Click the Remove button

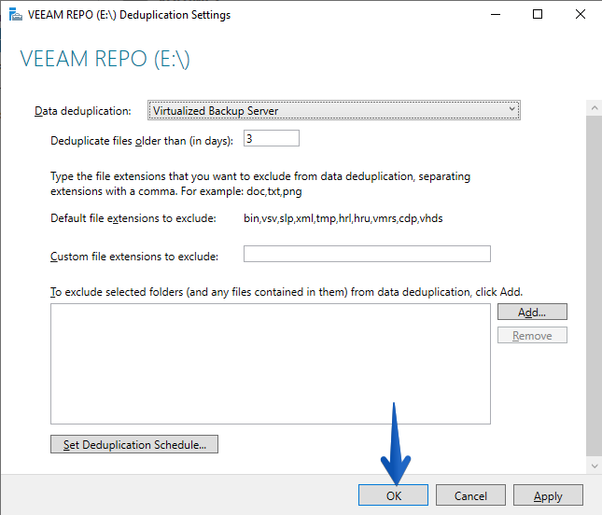(532, 335)
